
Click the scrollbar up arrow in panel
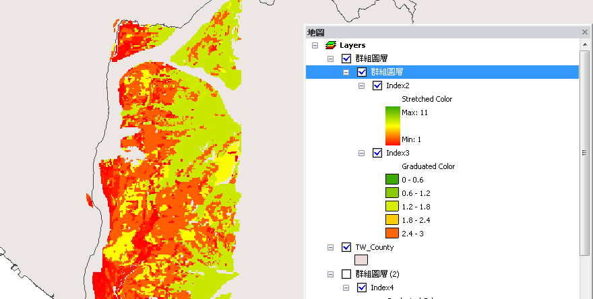(x=585, y=44)
